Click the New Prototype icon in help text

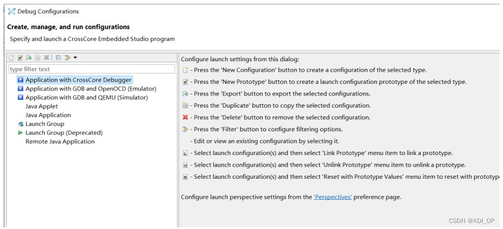click(185, 82)
